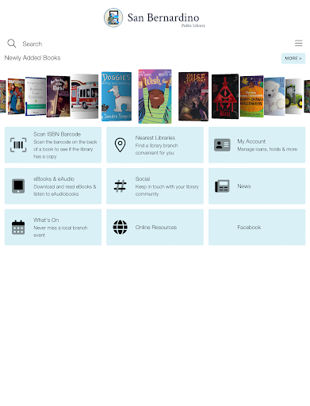
Task: Click the San Bernardino title text
Action: click(x=163, y=17)
